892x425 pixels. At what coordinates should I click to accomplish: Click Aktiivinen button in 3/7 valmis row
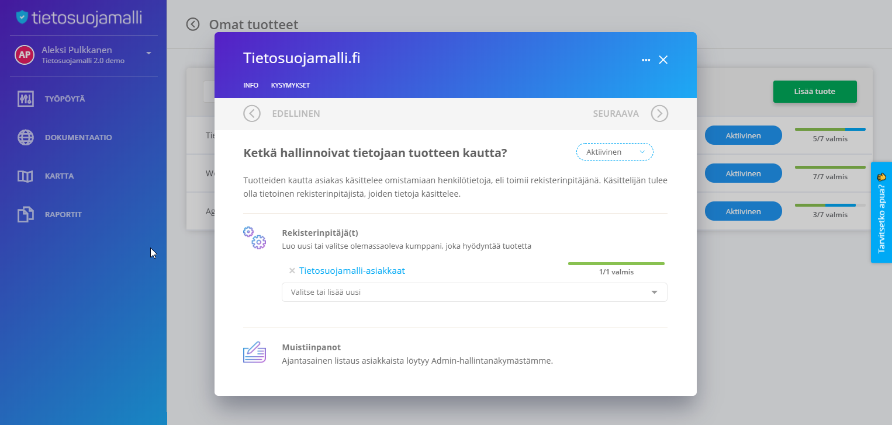click(x=743, y=211)
